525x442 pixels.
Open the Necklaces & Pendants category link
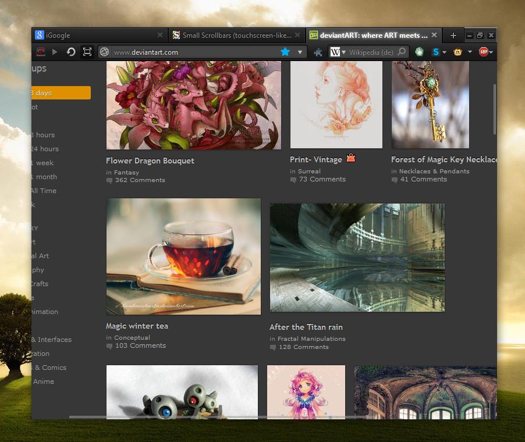coord(434,172)
